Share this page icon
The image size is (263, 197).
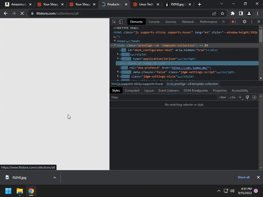[x=214, y=13]
